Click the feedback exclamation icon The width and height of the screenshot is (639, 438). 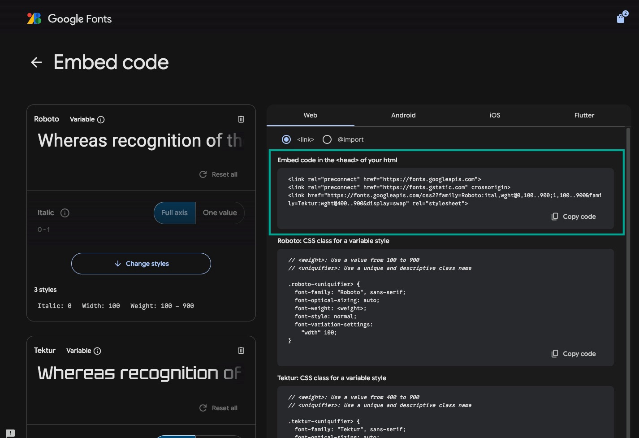pyautogui.click(x=11, y=433)
